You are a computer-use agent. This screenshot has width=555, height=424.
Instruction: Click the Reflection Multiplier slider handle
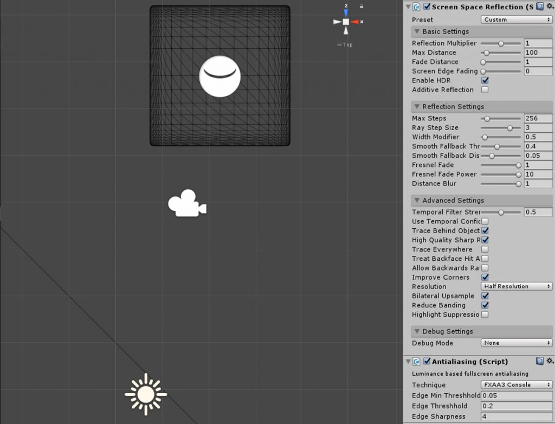pos(501,43)
